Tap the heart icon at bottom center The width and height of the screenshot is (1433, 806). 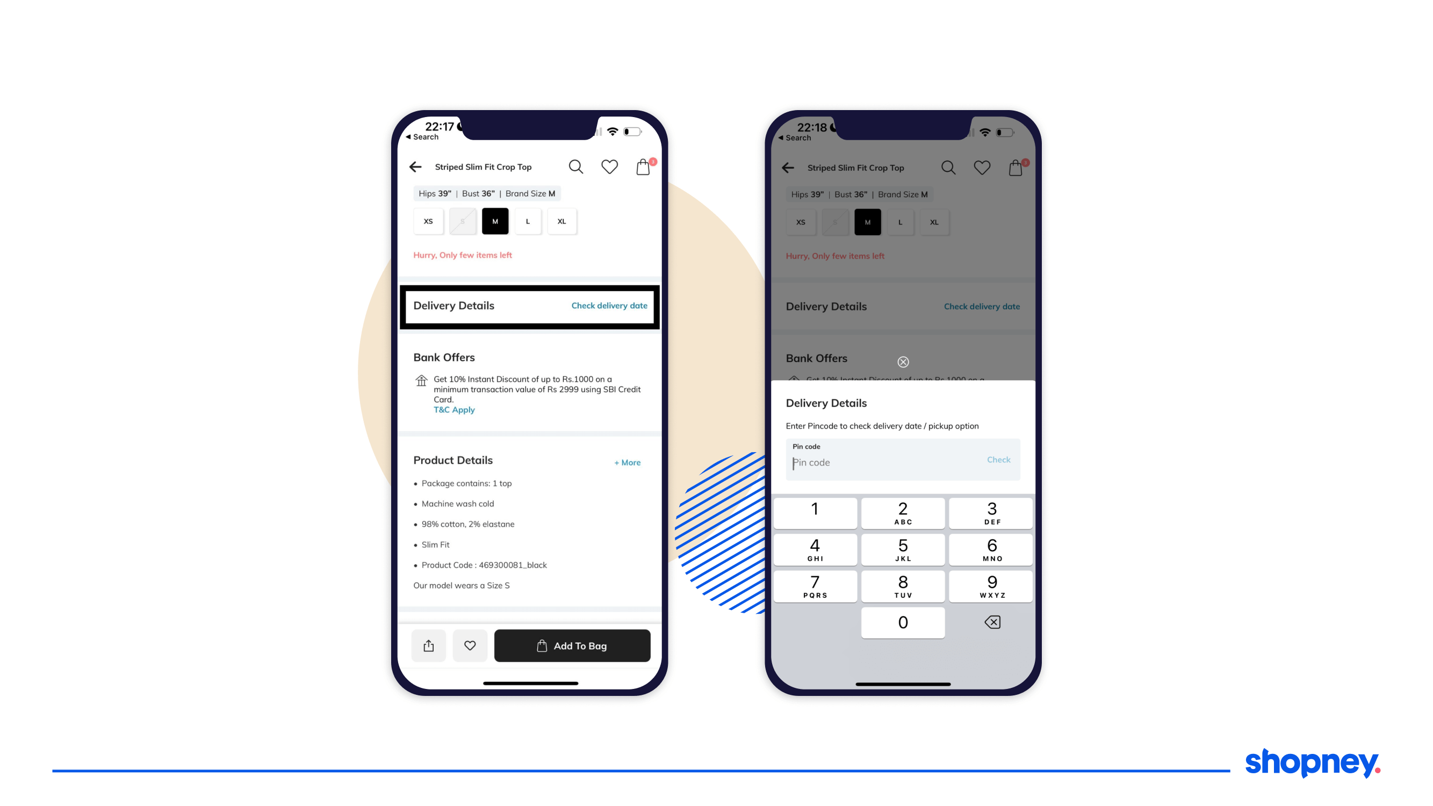(470, 645)
